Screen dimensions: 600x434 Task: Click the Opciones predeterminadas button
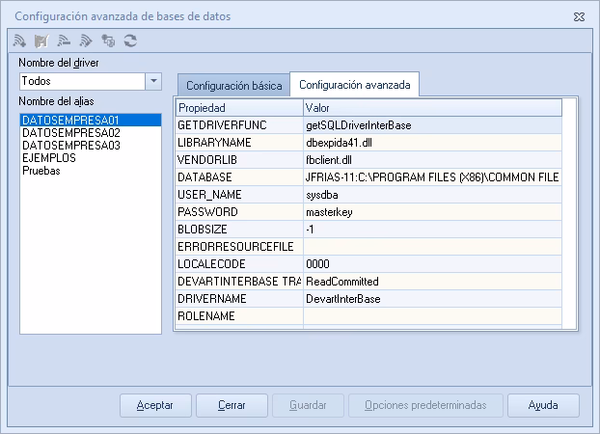click(425, 405)
